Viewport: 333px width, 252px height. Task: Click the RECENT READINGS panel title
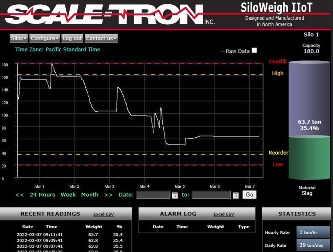[50, 214]
